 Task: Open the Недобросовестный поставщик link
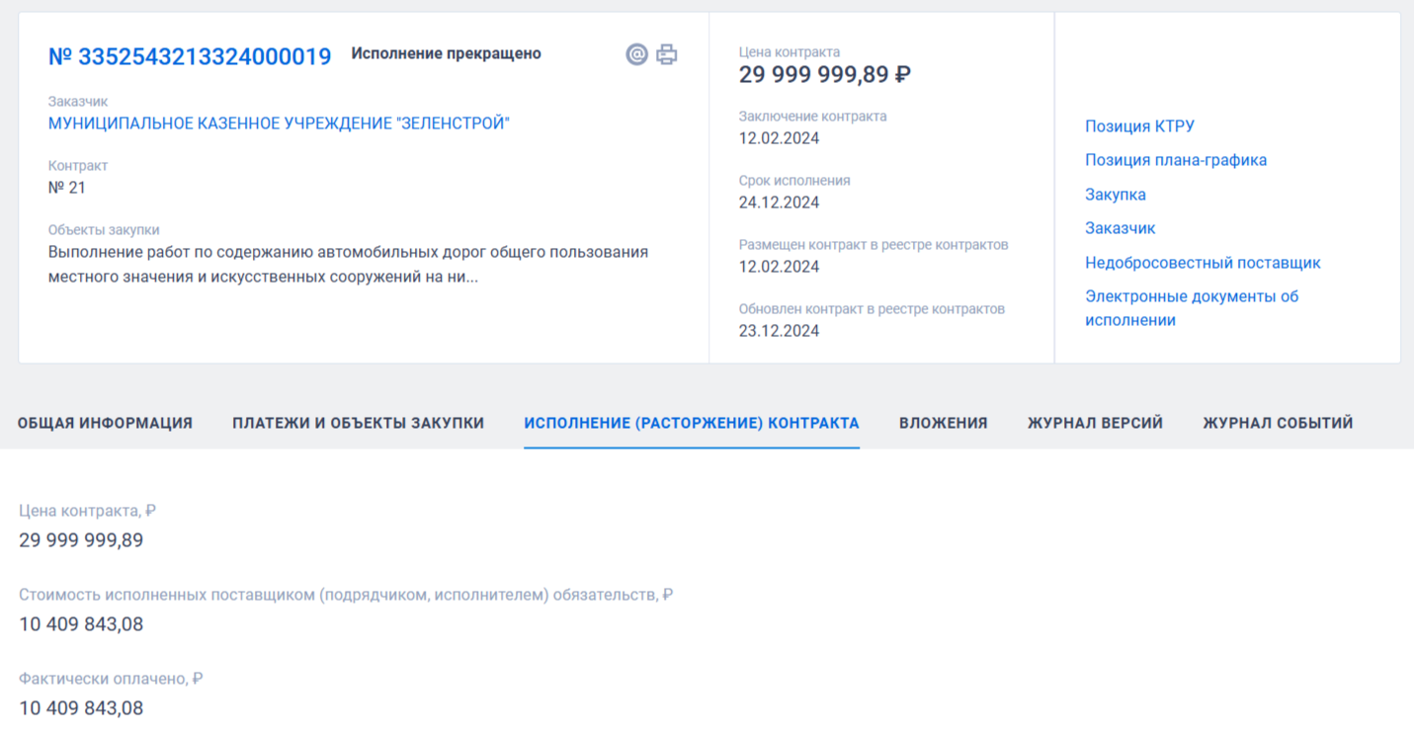tap(1203, 263)
